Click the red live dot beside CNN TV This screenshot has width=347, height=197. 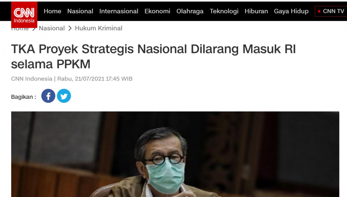[319, 11]
